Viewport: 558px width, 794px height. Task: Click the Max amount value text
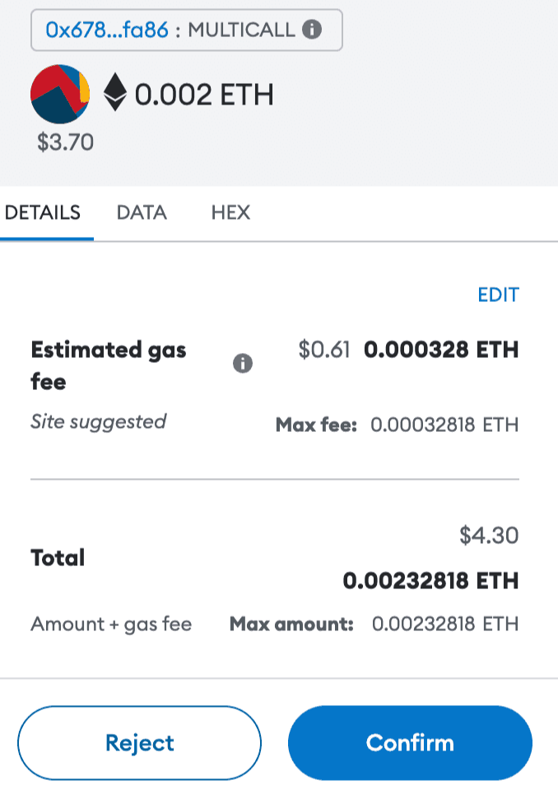(445, 624)
